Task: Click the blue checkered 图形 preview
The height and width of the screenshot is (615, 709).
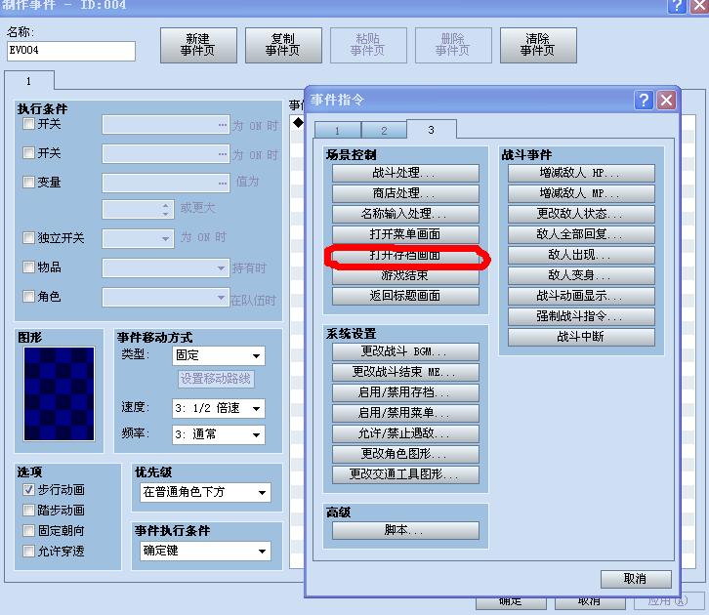Action: 60,393
